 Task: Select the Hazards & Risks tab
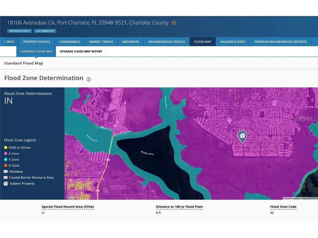[x=233, y=42]
